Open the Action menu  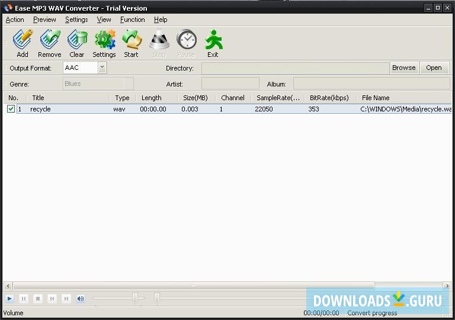[x=15, y=20]
